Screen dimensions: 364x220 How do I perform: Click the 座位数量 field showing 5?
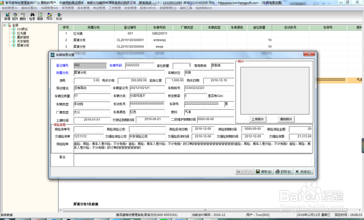(182, 66)
